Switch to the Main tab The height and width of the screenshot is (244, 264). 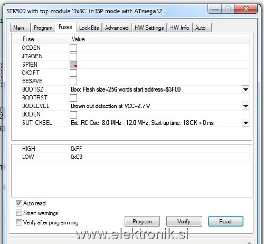point(20,28)
